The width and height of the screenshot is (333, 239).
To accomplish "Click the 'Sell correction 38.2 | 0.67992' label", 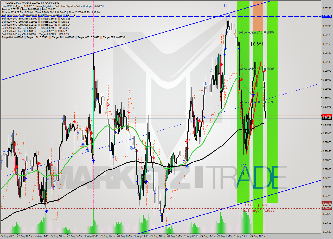I will tap(256, 102).
